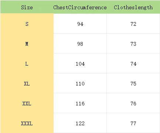Click the Size column header

pos(27,7)
